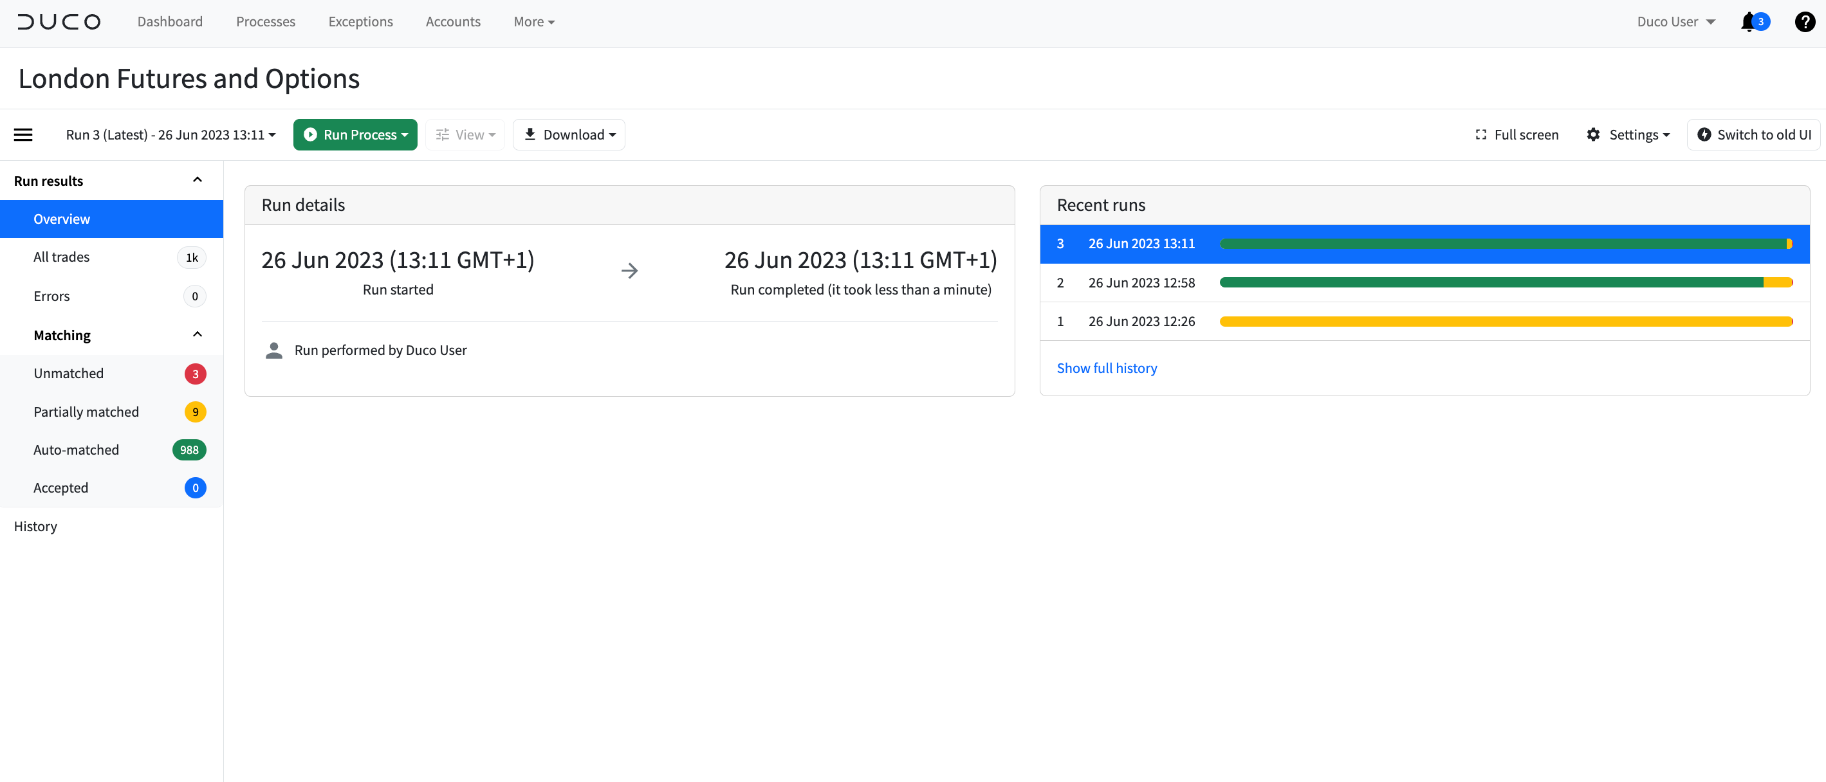Screen dimensions: 1826x782
Task: Open the help question mark icon
Action: point(1804,21)
